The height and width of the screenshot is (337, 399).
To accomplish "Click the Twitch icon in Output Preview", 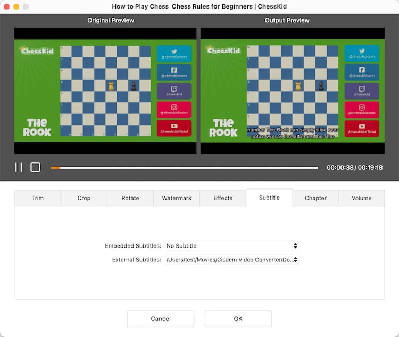I will [x=362, y=89].
